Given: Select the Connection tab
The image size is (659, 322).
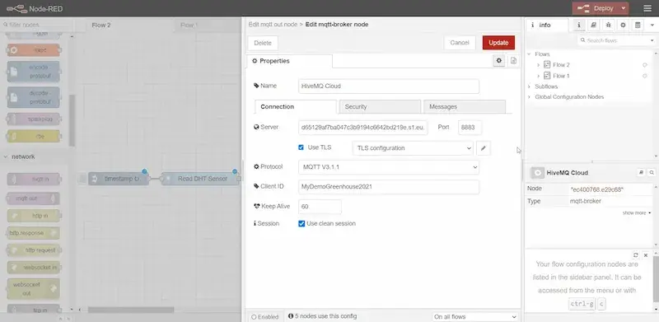Looking at the screenshot, I should click(x=296, y=107).
